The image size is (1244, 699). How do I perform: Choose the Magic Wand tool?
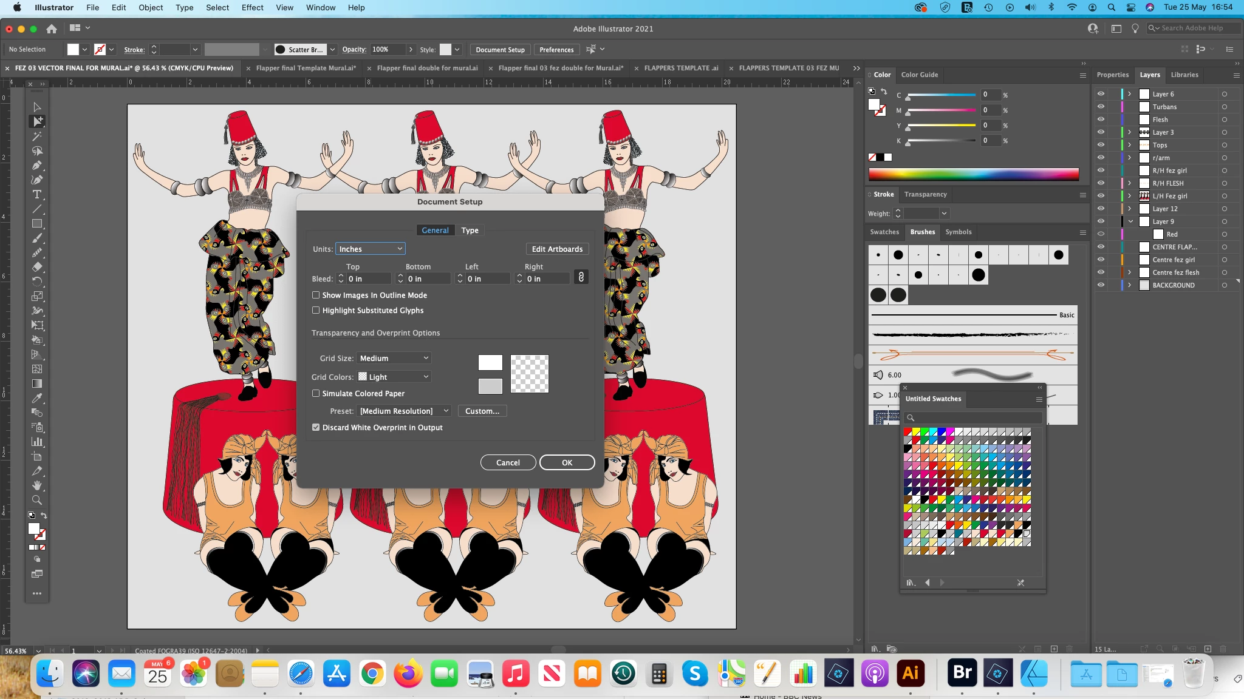37,136
